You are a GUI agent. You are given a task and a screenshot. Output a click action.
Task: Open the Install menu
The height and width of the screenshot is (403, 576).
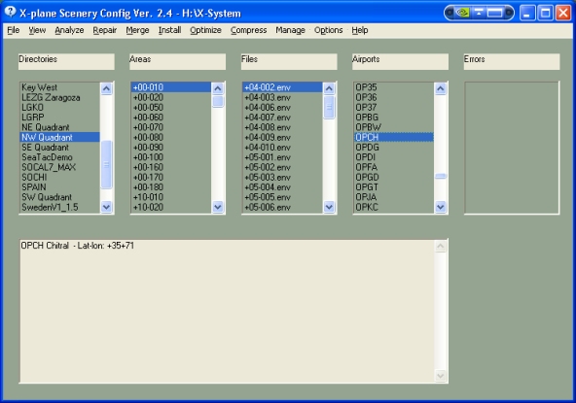coord(169,30)
